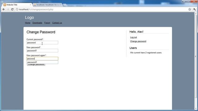Click the Change Password page heading
The image size is (198, 111).
(x=41, y=32)
